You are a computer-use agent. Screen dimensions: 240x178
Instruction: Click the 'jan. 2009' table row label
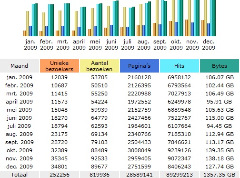point(20,77)
